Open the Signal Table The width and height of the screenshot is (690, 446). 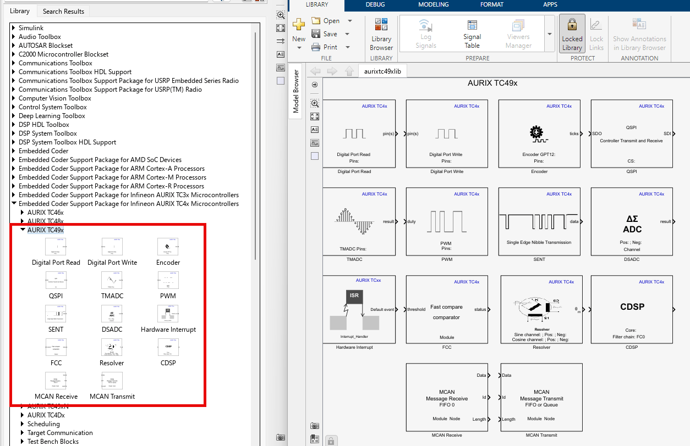point(472,34)
